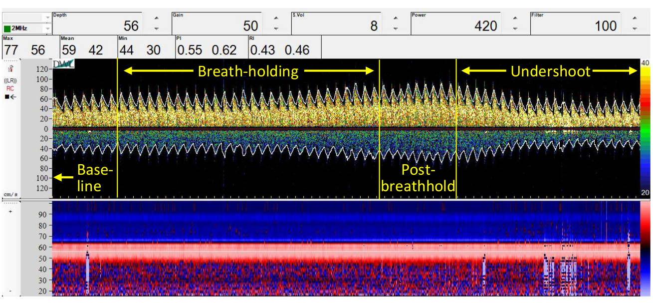Decrease Depth with the down arrow

157,29
